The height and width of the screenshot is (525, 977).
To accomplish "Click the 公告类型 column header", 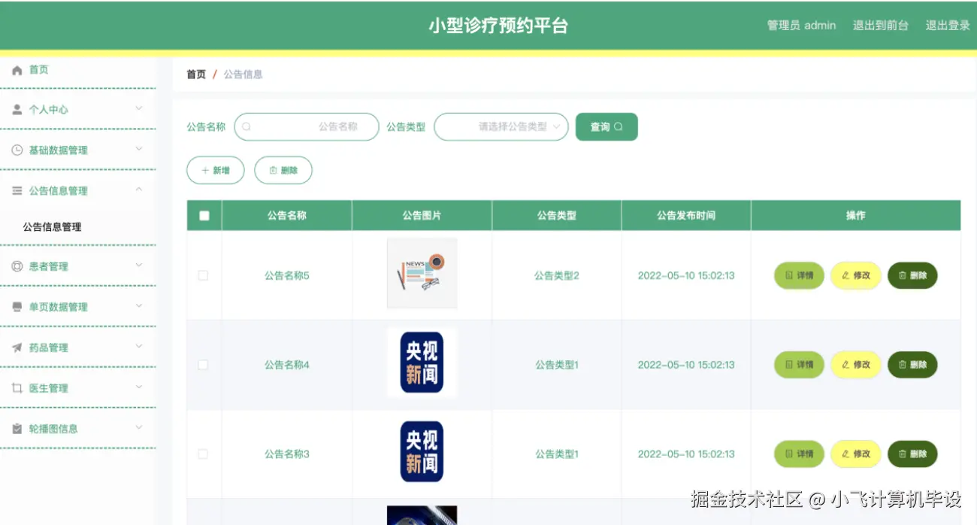I will click(x=557, y=216).
